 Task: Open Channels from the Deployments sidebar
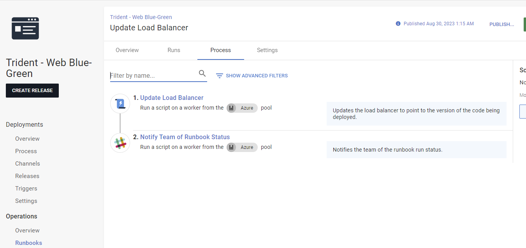click(27, 163)
